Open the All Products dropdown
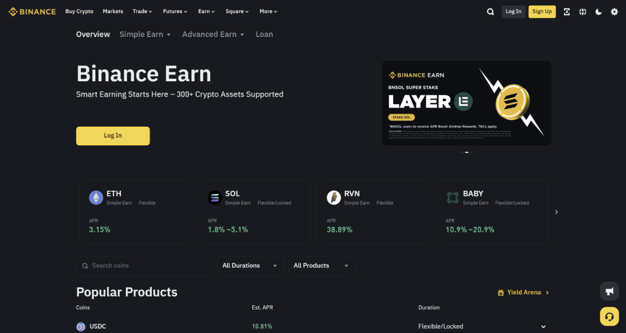The height and width of the screenshot is (333, 626). pyautogui.click(x=321, y=265)
